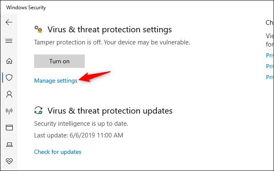
Task: Turn on tamper protection button
Action: click(59, 61)
